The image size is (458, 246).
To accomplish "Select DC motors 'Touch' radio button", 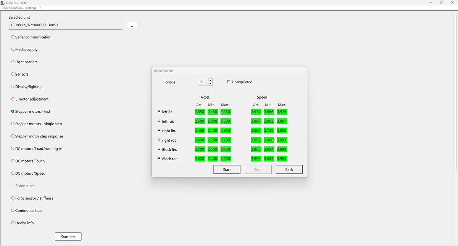I will pyautogui.click(x=13, y=161).
